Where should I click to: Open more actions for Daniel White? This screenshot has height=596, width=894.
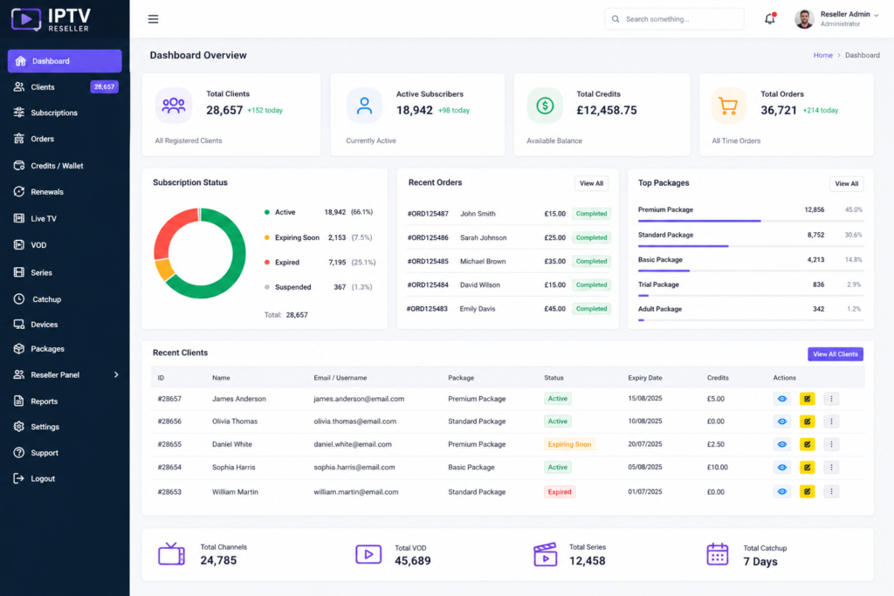click(x=831, y=444)
